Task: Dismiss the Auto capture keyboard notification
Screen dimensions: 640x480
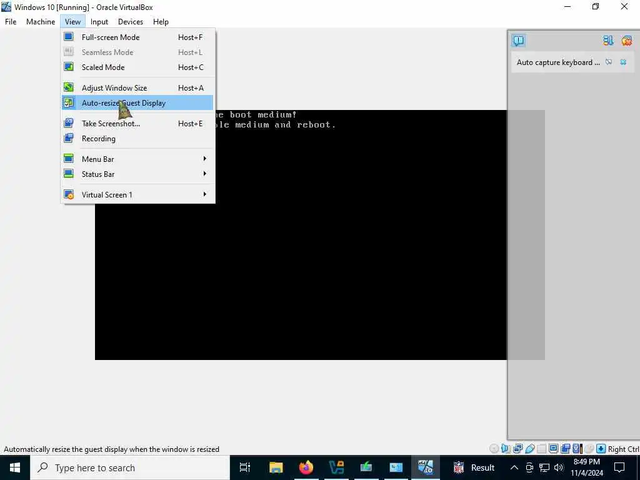Action: tap(623, 62)
